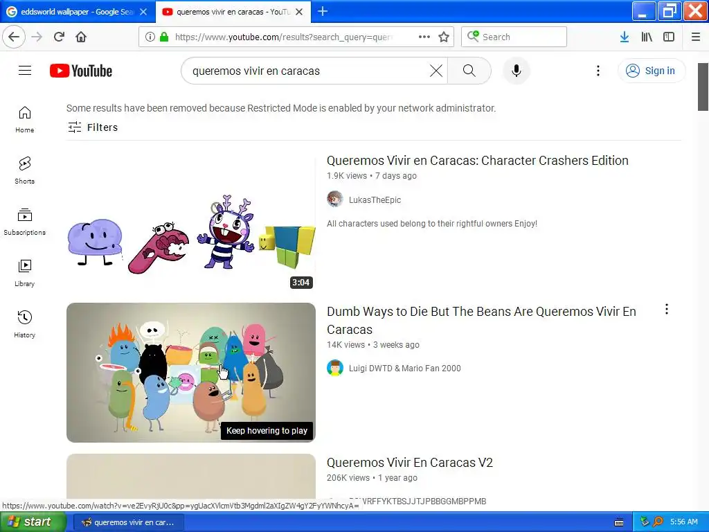The width and height of the screenshot is (709, 532).
Task: Click the green padlock security icon
Action: coord(164,37)
